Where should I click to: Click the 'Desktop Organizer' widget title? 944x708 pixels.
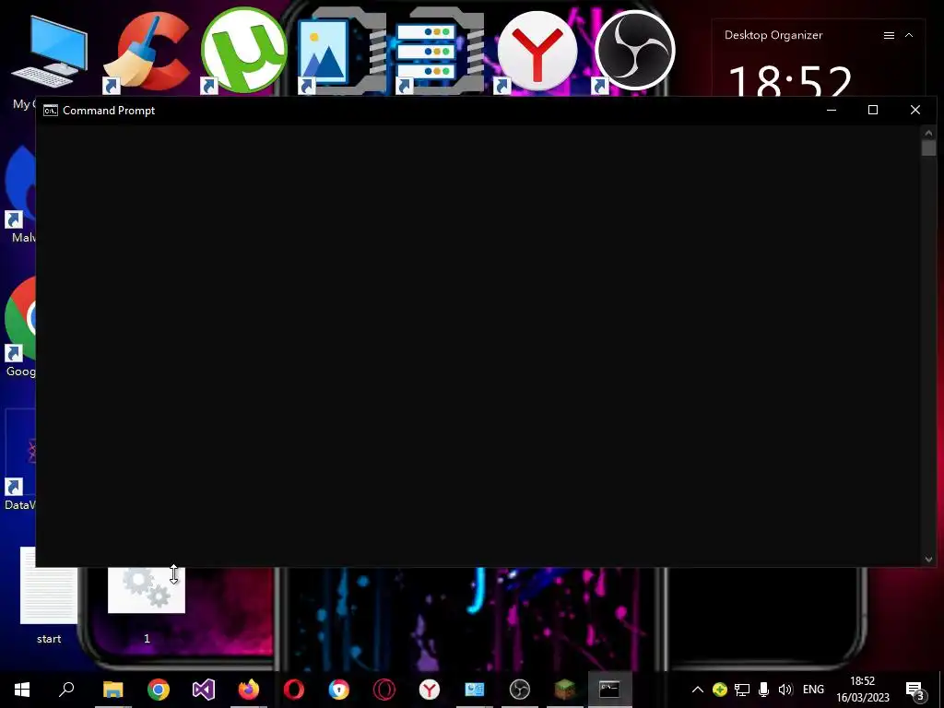point(773,36)
